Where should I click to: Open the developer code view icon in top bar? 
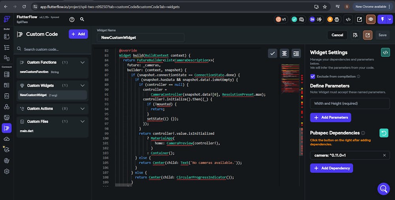tap(348, 19)
